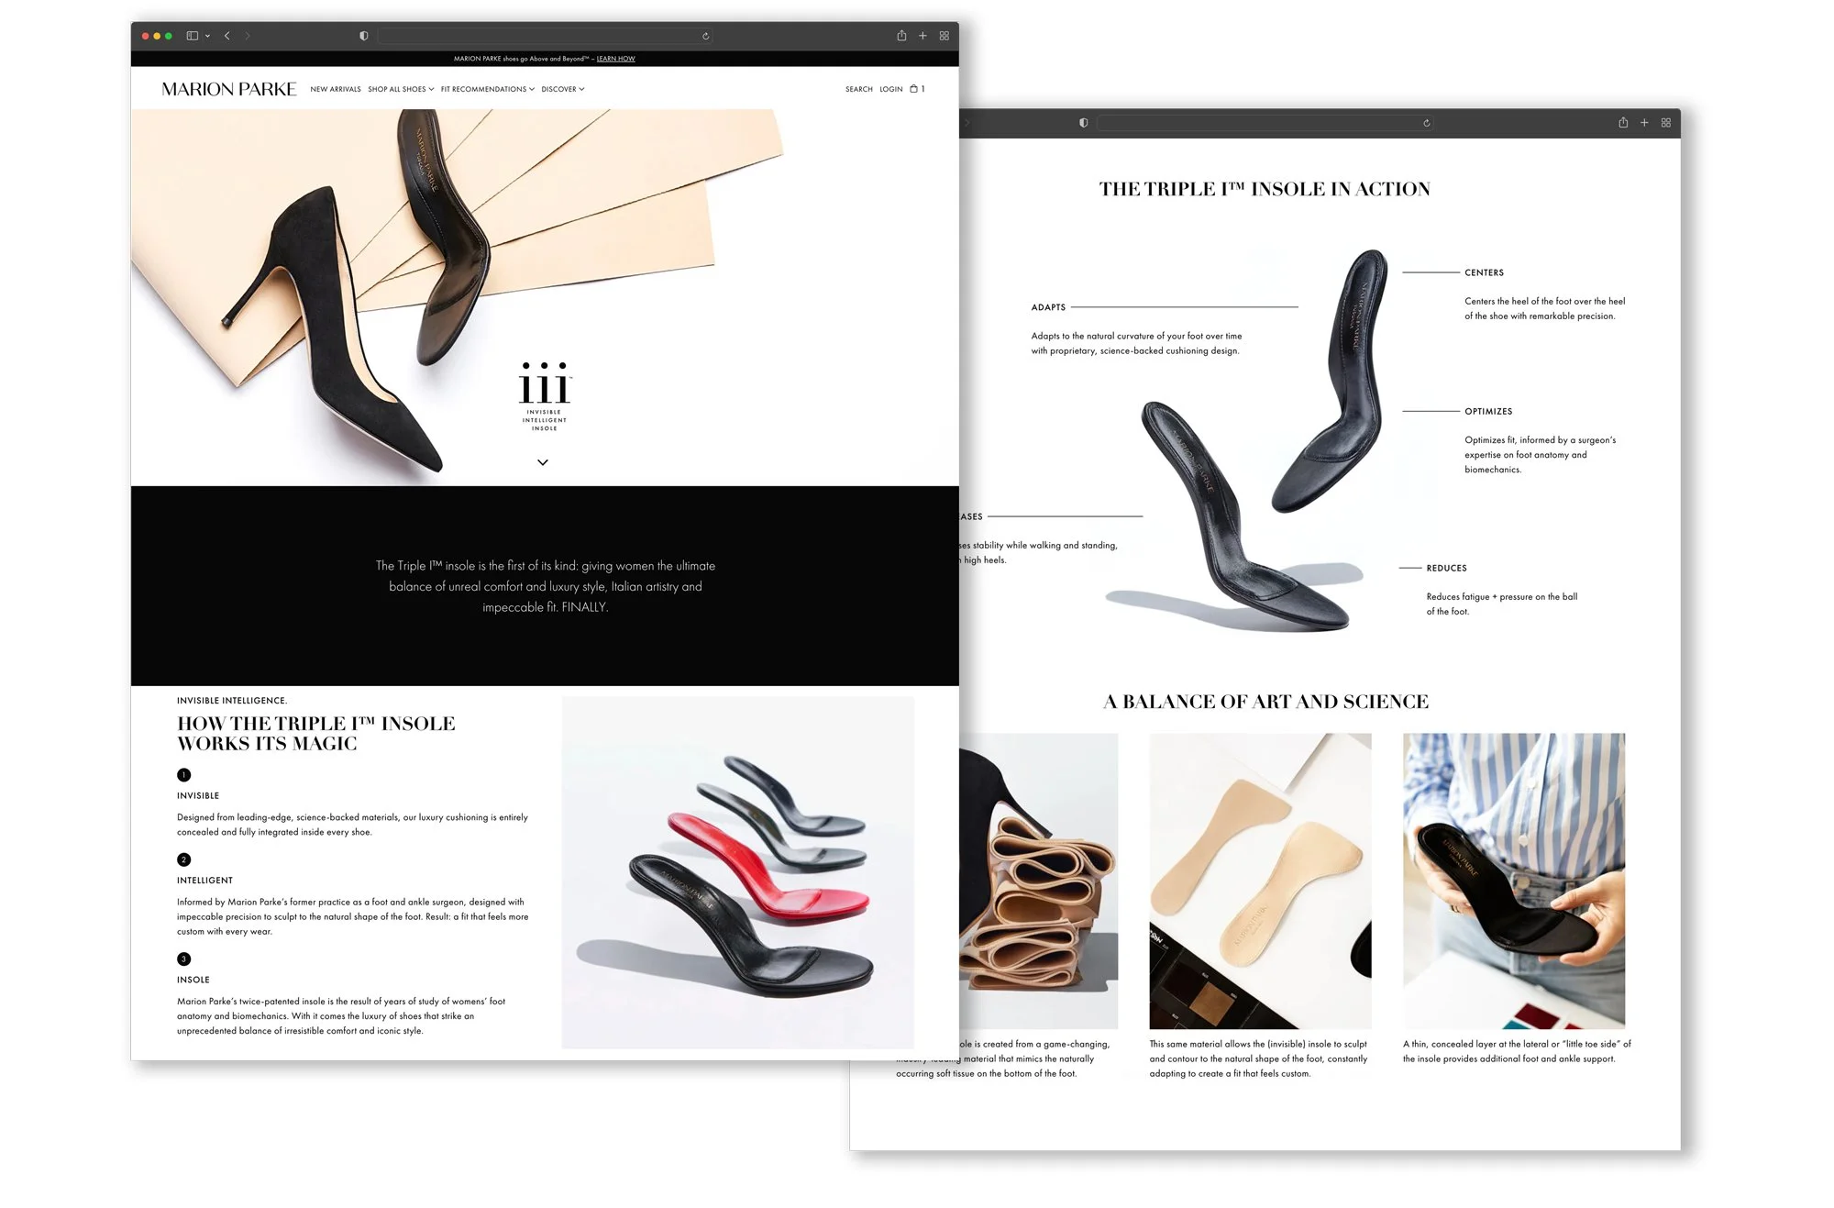Click the scroll-down chevron below insole logo

543,462
